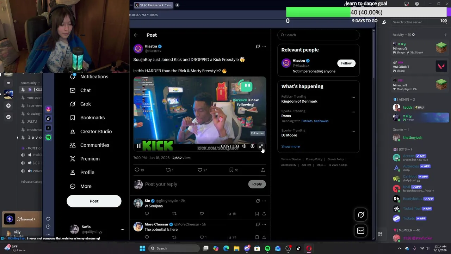The width and height of the screenshot is (451, 254).
Task: Select the Hiastra on X browser tab
Action: [x=154, y=5]
